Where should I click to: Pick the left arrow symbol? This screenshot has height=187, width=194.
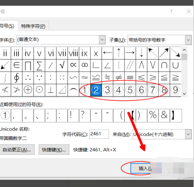107,53
